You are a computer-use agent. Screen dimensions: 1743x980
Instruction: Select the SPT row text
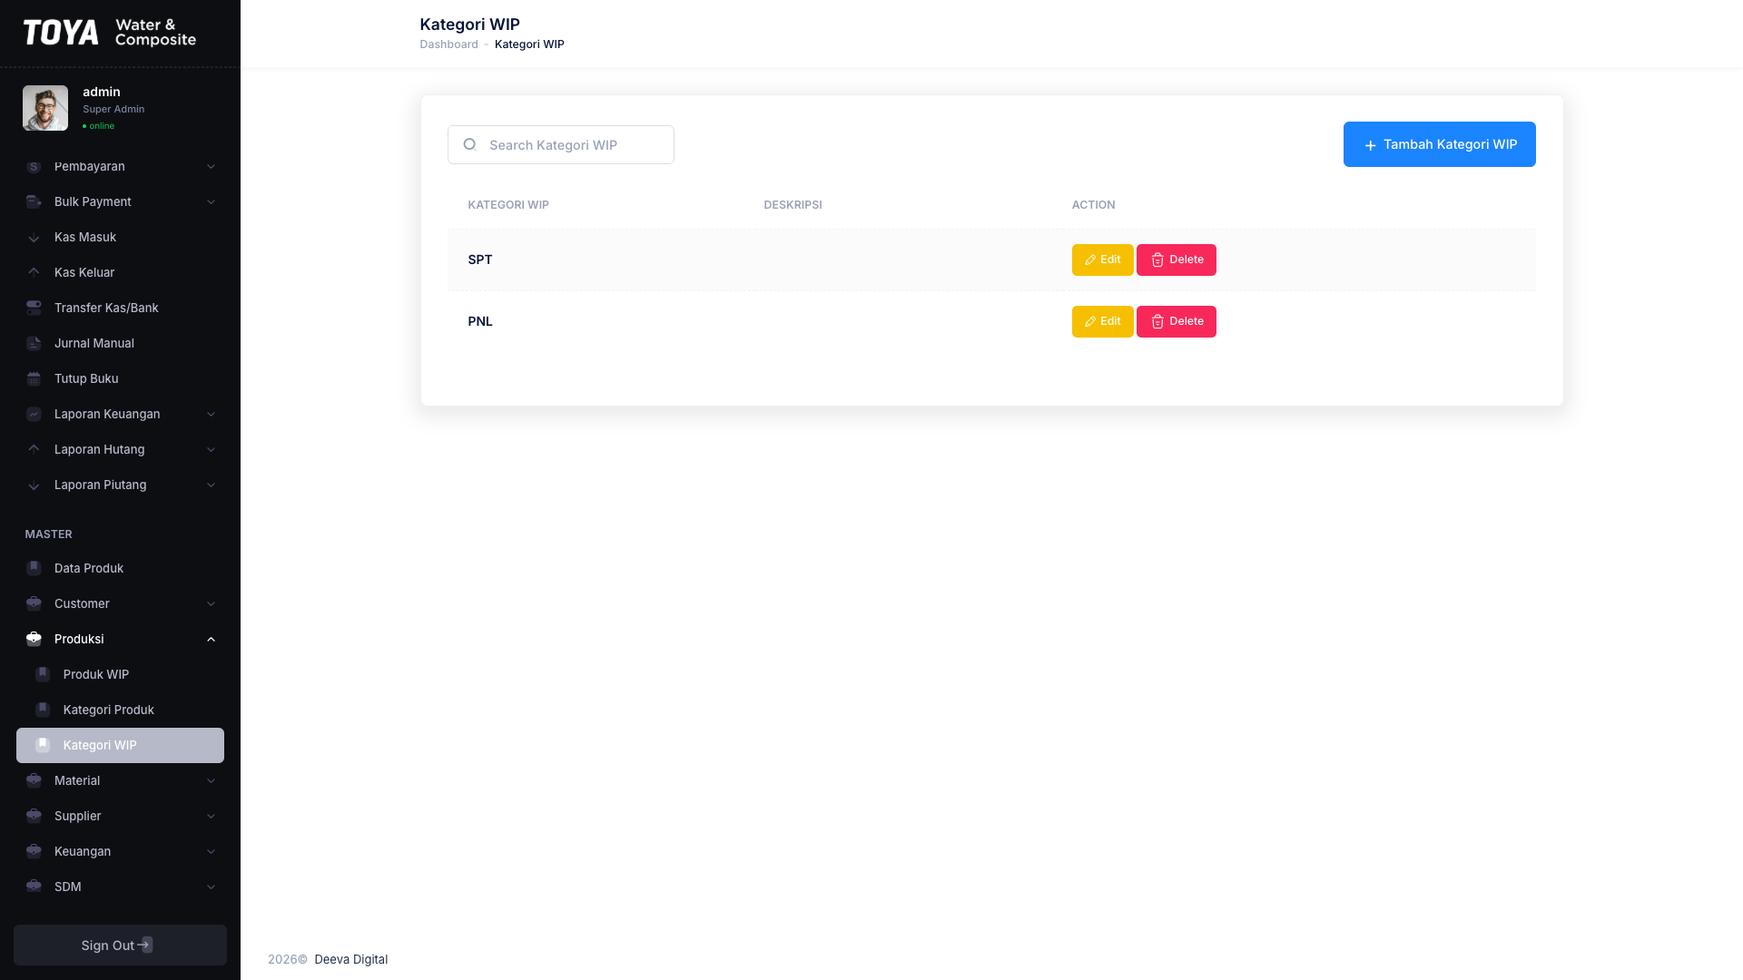(x=480, y=260)
